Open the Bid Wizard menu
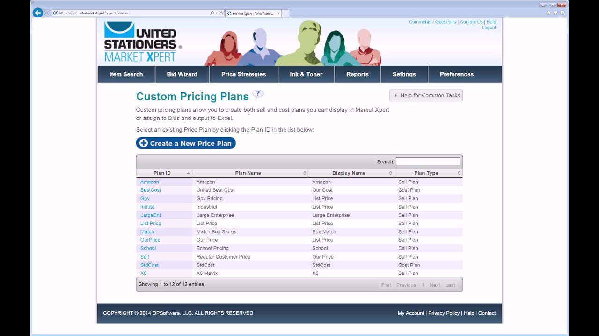The image size is (599, 336). tap(182, 74)
